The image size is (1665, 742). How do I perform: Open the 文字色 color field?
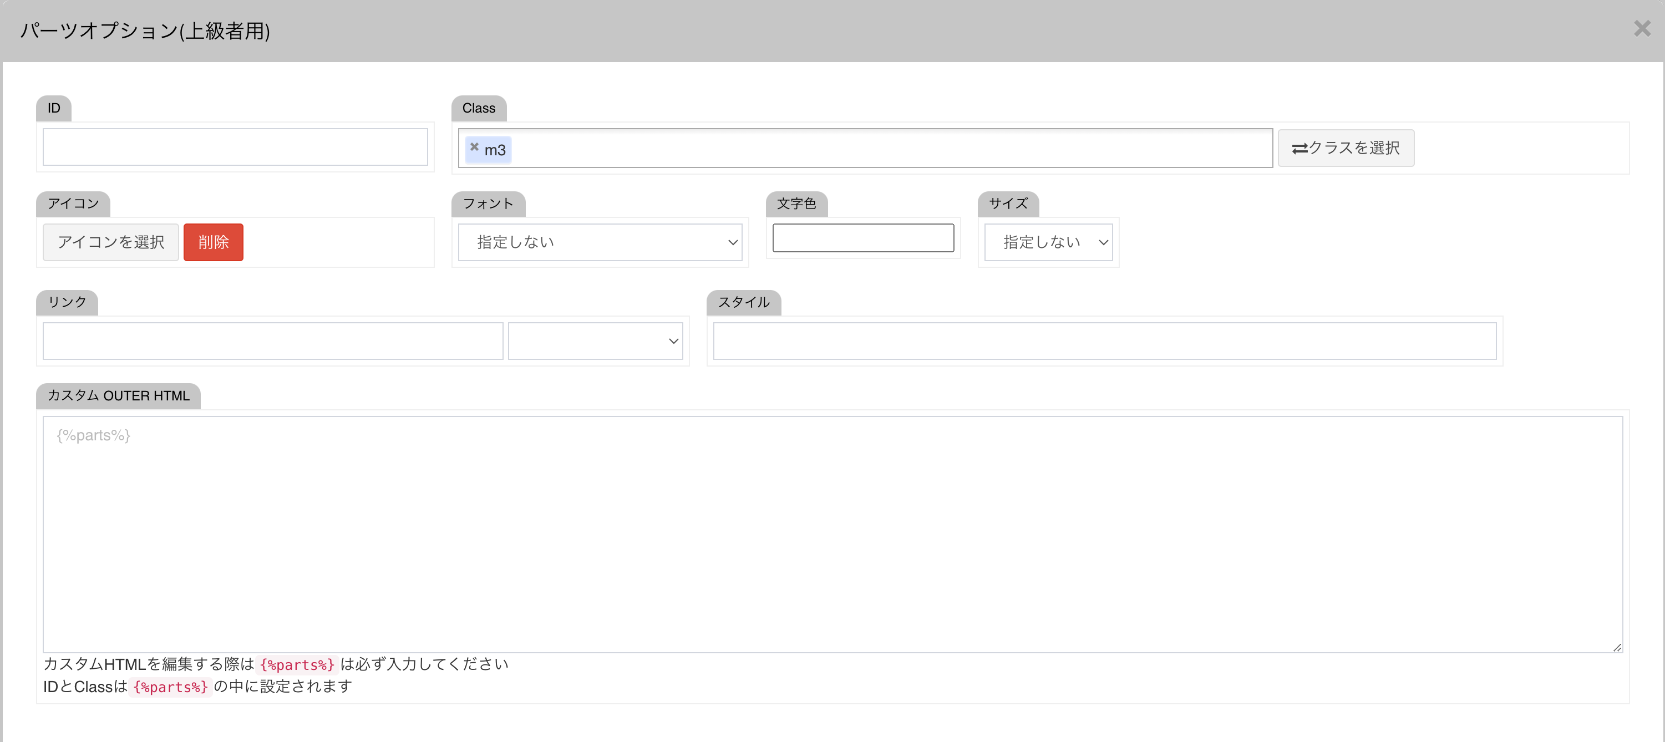(x=863, y=237)
